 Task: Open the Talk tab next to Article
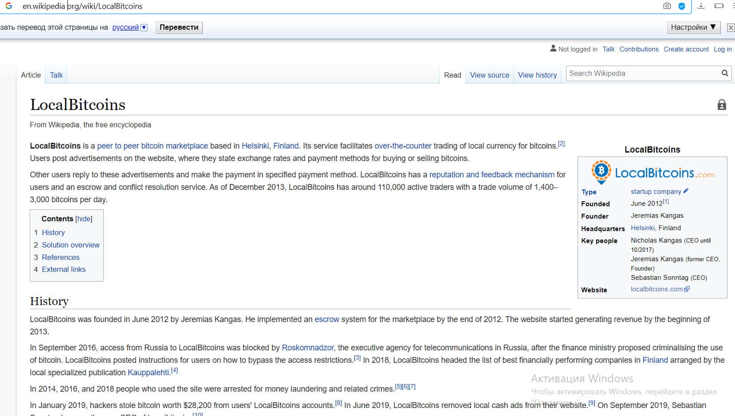coord(56,75)
